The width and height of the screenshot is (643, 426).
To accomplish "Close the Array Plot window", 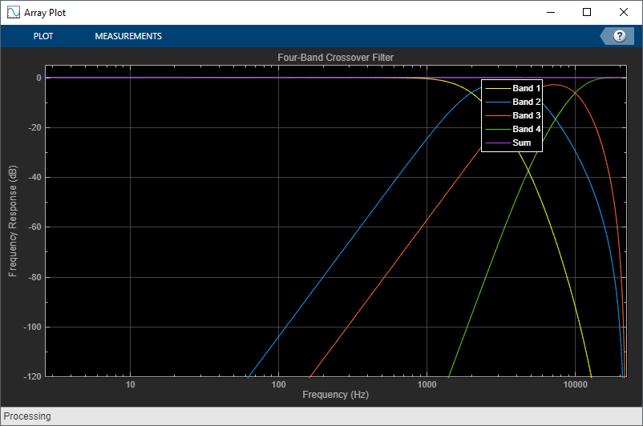I will coord(623,12).
